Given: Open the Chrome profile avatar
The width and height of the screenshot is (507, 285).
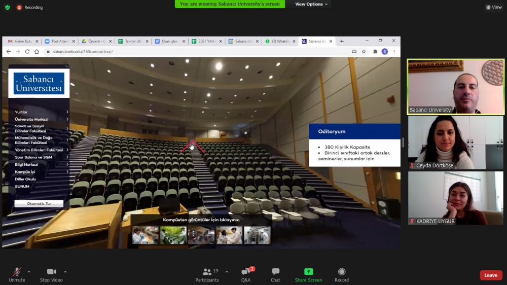Looking at the screenshot, I should (x=385, y=51).
